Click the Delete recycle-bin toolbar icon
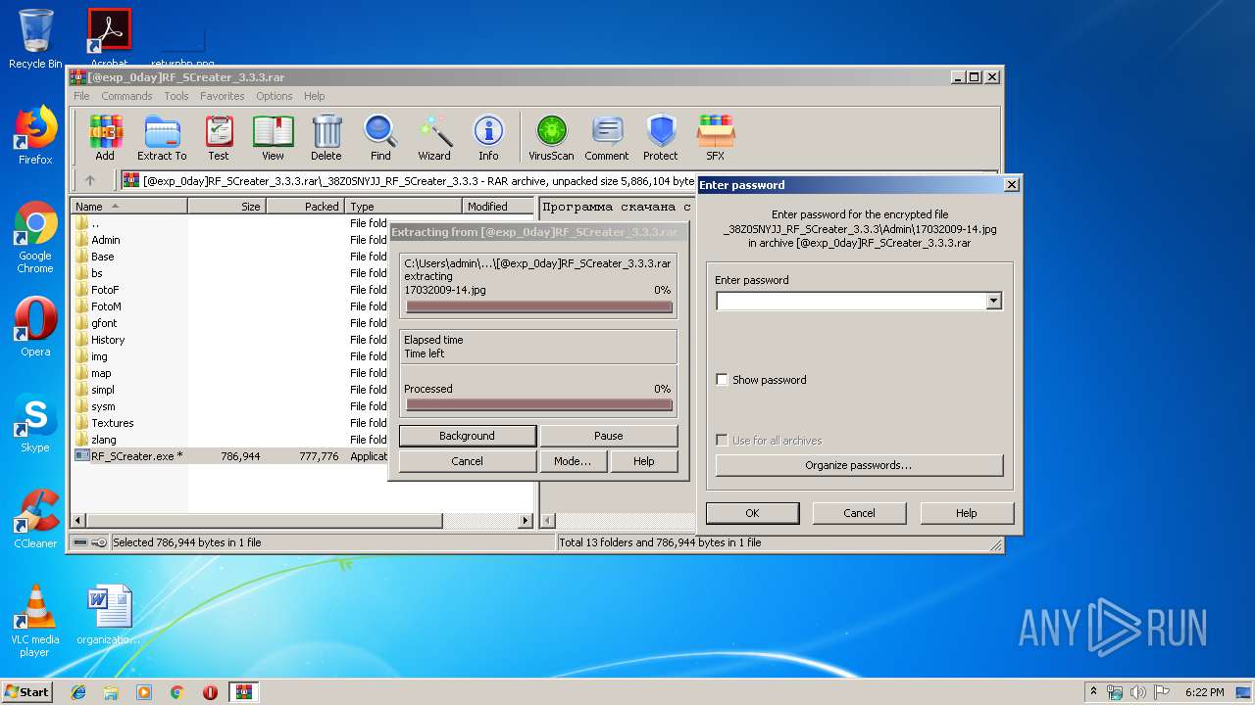The width and height of the screenshot is (1255, 705). coord(326,137)
